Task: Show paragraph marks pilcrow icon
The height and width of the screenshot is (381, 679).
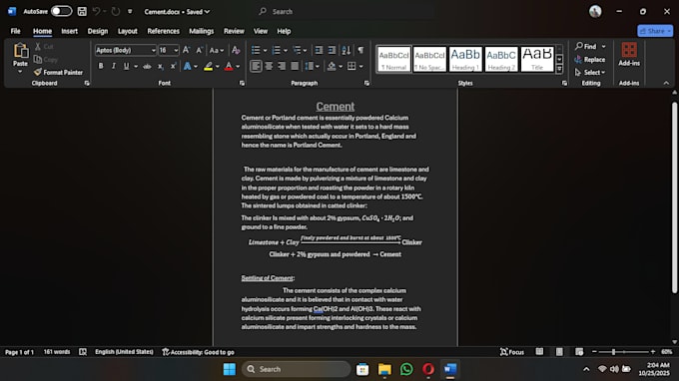Action: click(x=360, y=50)
